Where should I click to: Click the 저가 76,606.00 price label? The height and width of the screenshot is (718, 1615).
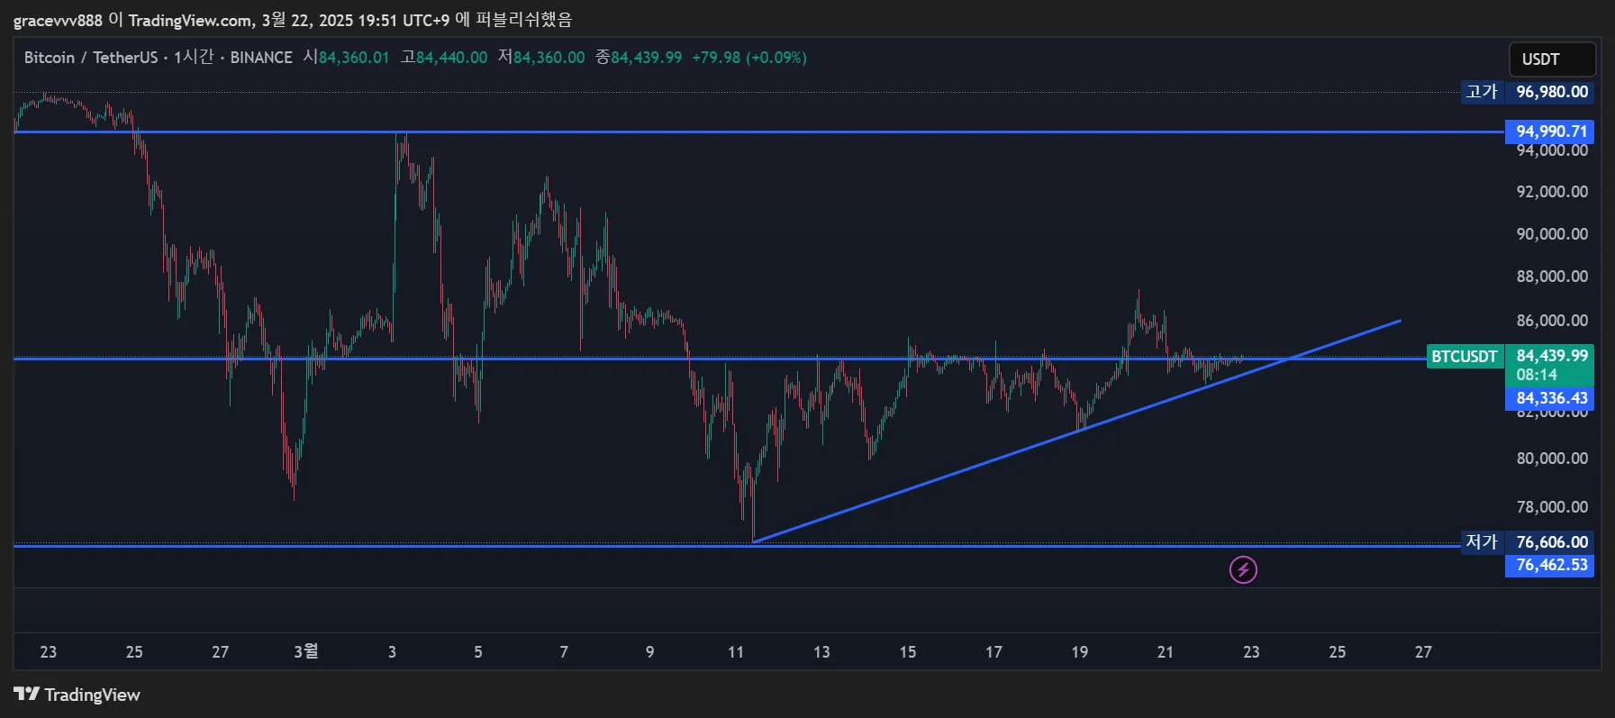pyautogui.click(x=1528, y=542)
